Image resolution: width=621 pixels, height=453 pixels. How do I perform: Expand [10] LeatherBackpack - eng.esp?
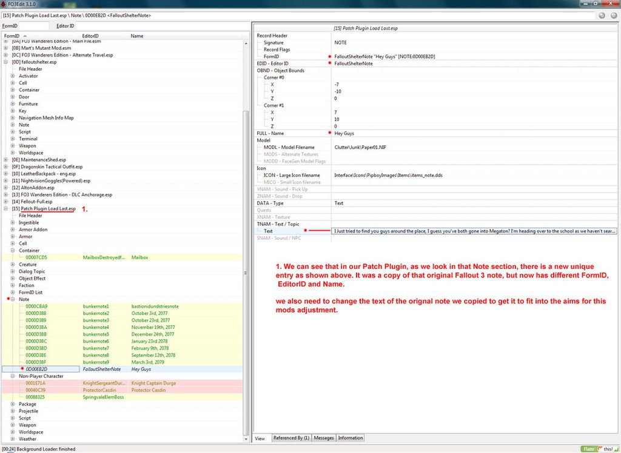pyautogui.click(x=5, y=174)
